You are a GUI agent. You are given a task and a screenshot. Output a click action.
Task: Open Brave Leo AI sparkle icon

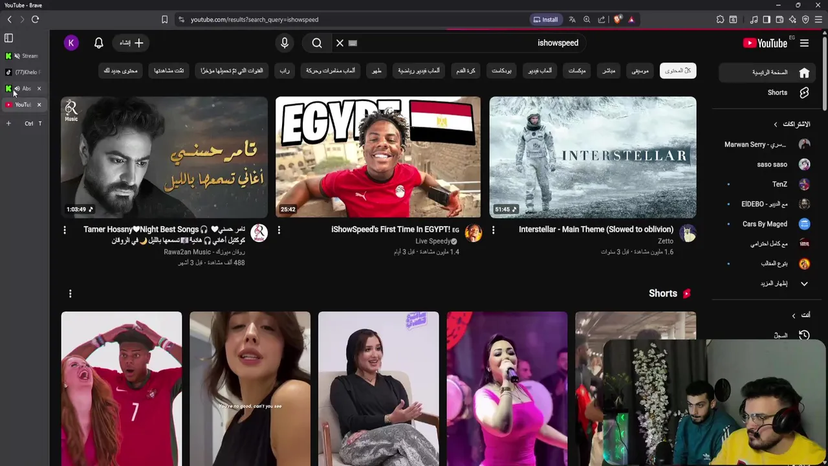click(792, 19)
